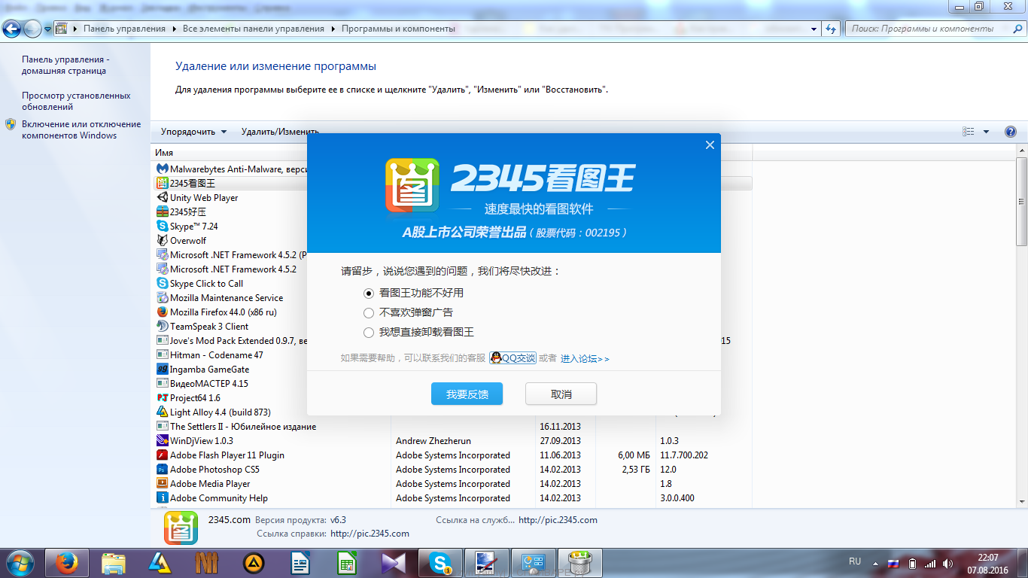This screenshot has height=578, width=1028.
Task: Open the Упорядочить dropdown menu
Action: pyautogui.click(x=193, y=132)
